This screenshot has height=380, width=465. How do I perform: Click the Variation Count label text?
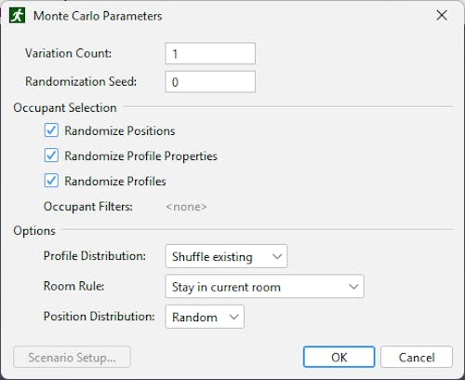pyautogui.click(x=68, y=53)
